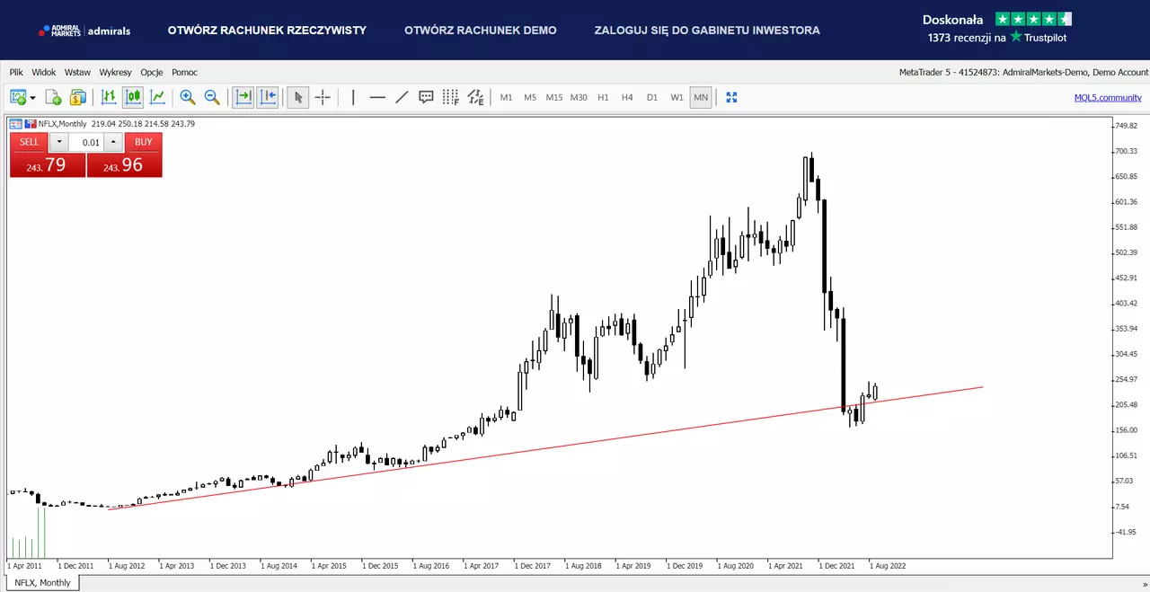
Task: Open the Opcje menu
Action: coord(152,72)
